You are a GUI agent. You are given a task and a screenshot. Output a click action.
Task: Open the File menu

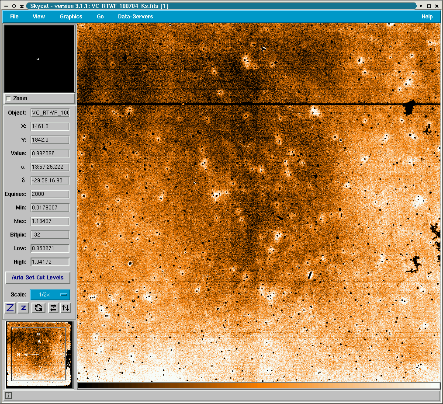tap(14, 17)
